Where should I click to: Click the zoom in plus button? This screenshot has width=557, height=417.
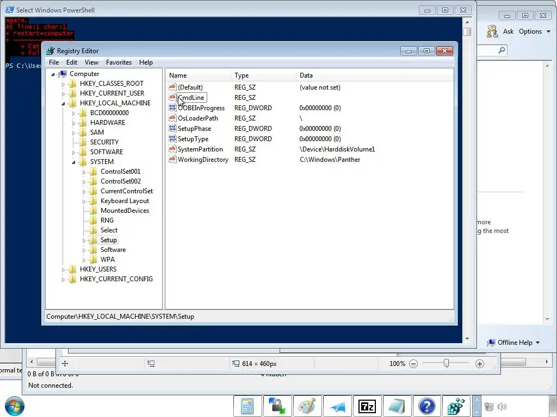pos(480,364)
